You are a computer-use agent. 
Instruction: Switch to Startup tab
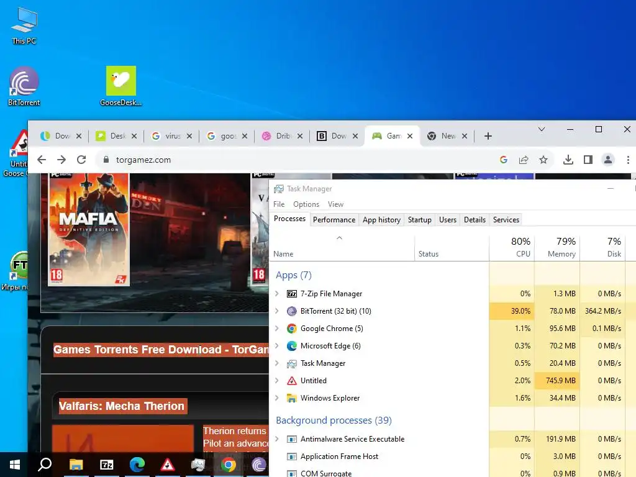419,219
